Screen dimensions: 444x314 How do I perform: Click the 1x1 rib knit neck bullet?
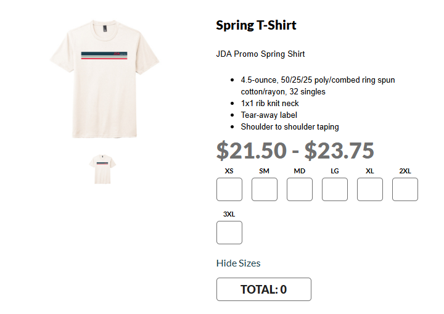[x=269, y=104]
